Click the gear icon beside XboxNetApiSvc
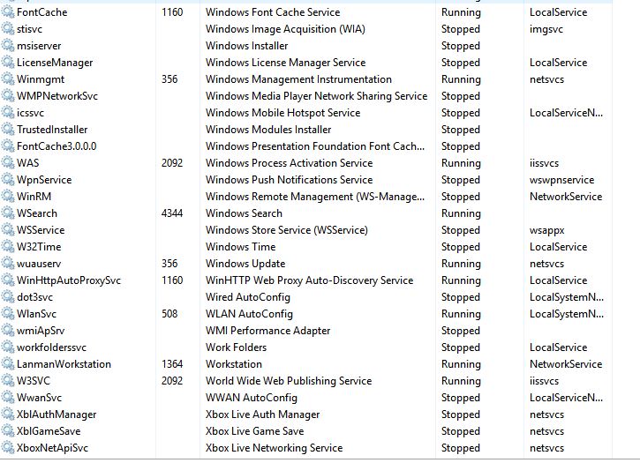Image resolution: width=640 pixels, height=463 pixels. click(8, 447)
